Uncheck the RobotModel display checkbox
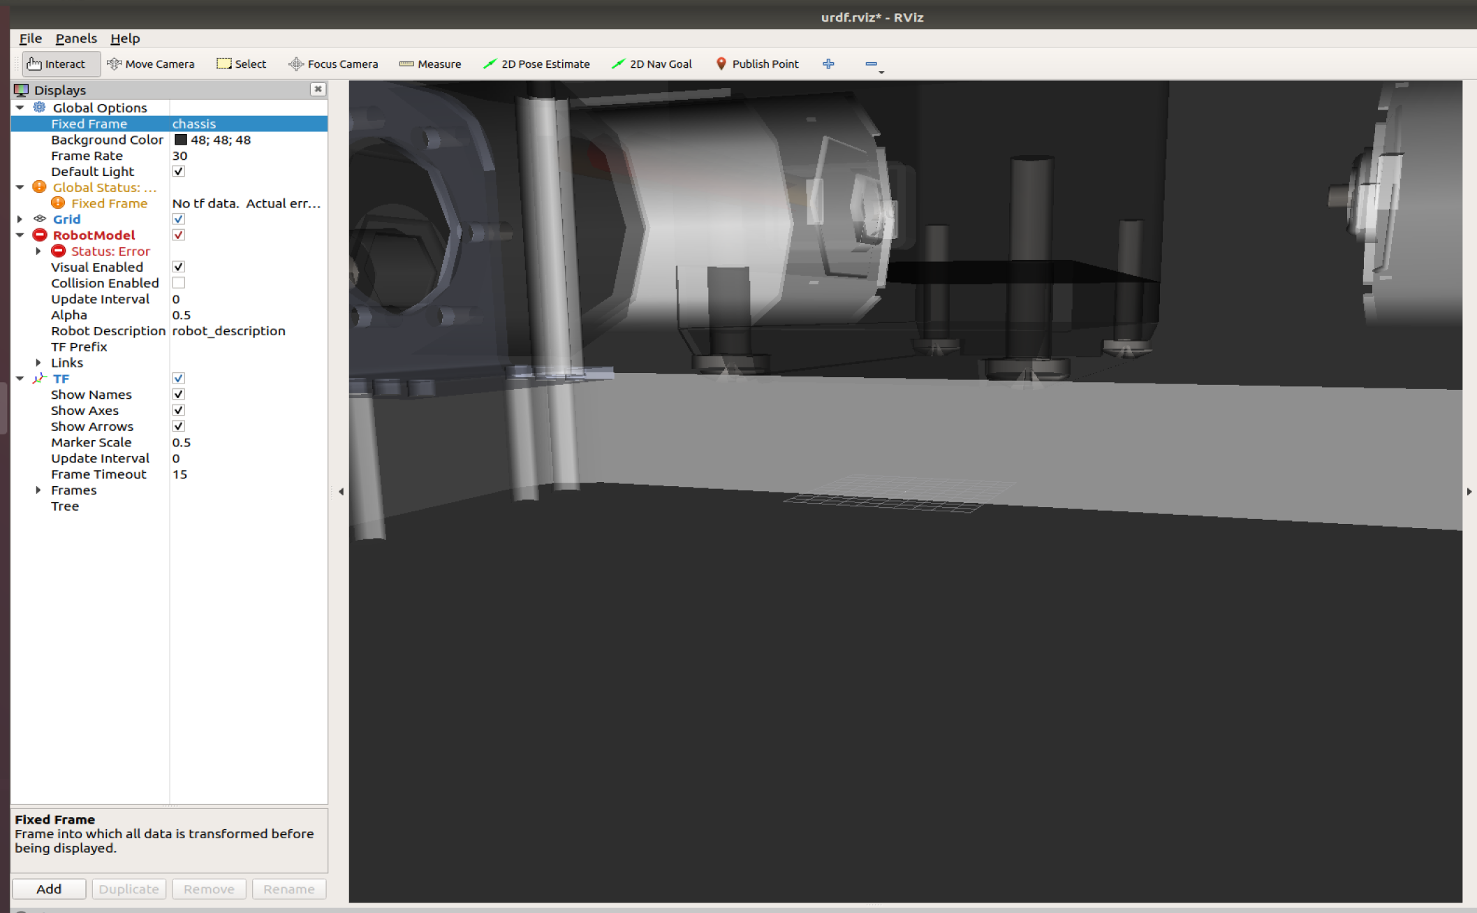The width and height of the screenshot is (1477, 913). 179,235
